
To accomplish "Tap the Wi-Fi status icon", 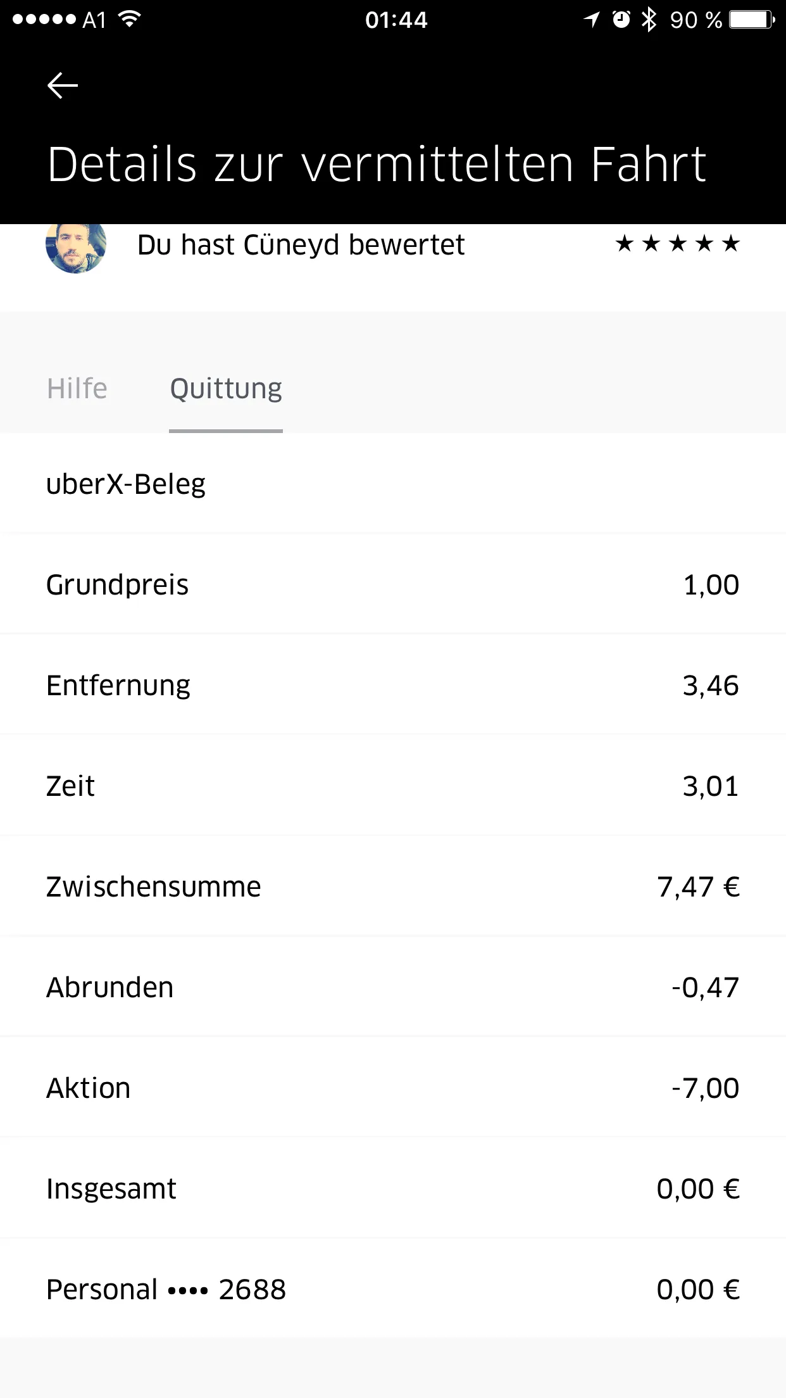I will pos(130,19).
